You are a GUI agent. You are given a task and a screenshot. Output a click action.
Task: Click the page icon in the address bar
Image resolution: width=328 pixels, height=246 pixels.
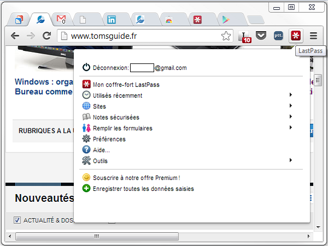point(64,36)
